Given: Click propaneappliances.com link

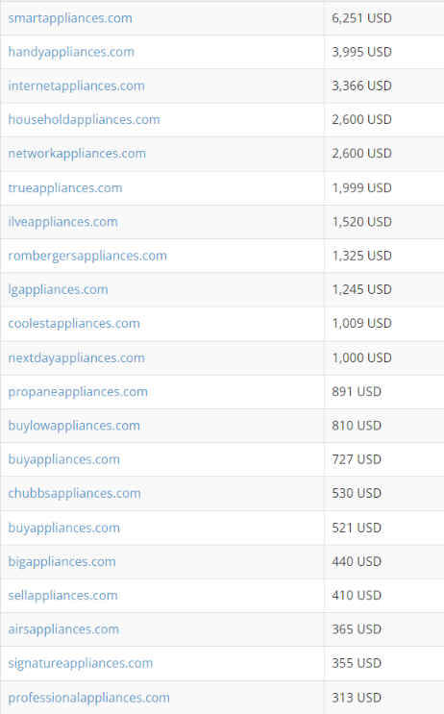Looking at the screenshot, I should 78,392.
